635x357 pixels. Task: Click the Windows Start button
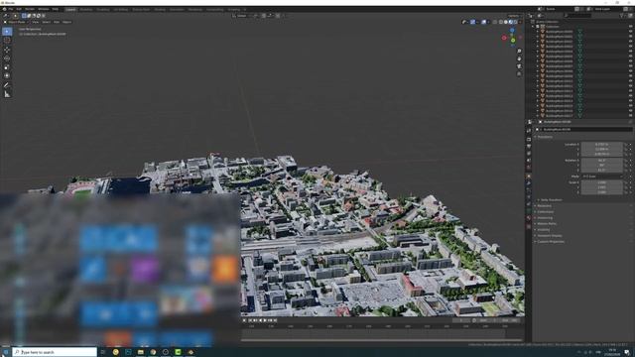6,352
